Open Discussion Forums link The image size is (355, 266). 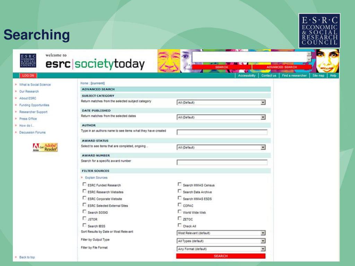coord(32,132)
